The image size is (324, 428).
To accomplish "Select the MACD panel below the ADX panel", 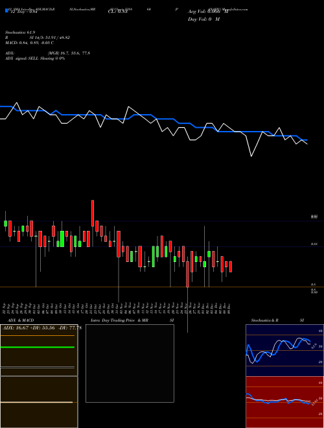I will (39, 402).
